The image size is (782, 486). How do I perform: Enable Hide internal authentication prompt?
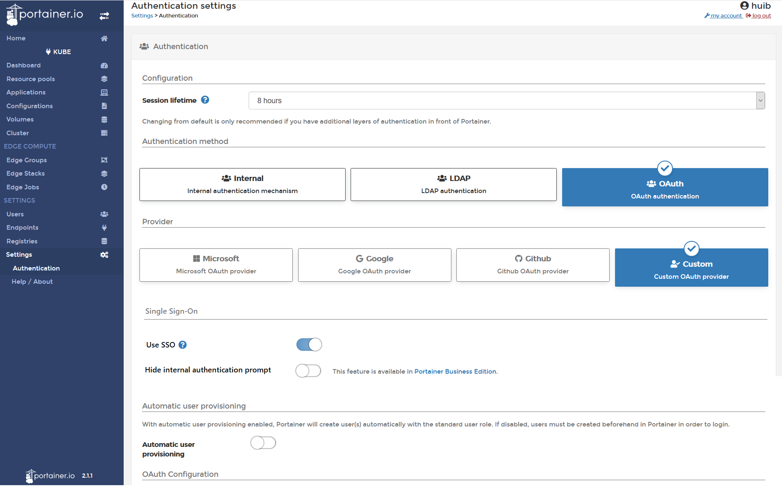point(308,370)
